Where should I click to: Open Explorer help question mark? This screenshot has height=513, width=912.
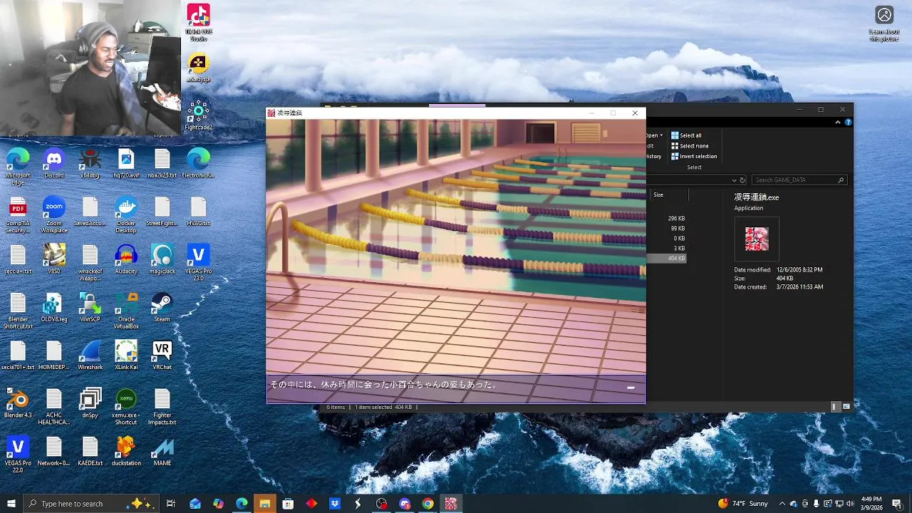(x=848, y=123)
